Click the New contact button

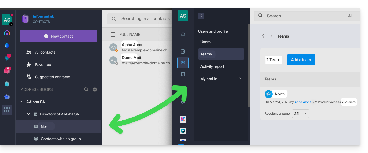coord(58,36)
